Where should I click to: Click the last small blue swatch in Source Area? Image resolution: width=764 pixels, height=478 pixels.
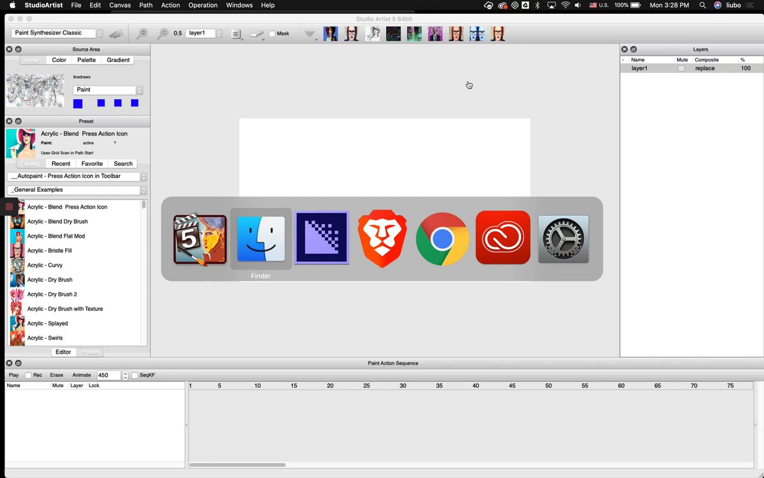tap(134, 103)
